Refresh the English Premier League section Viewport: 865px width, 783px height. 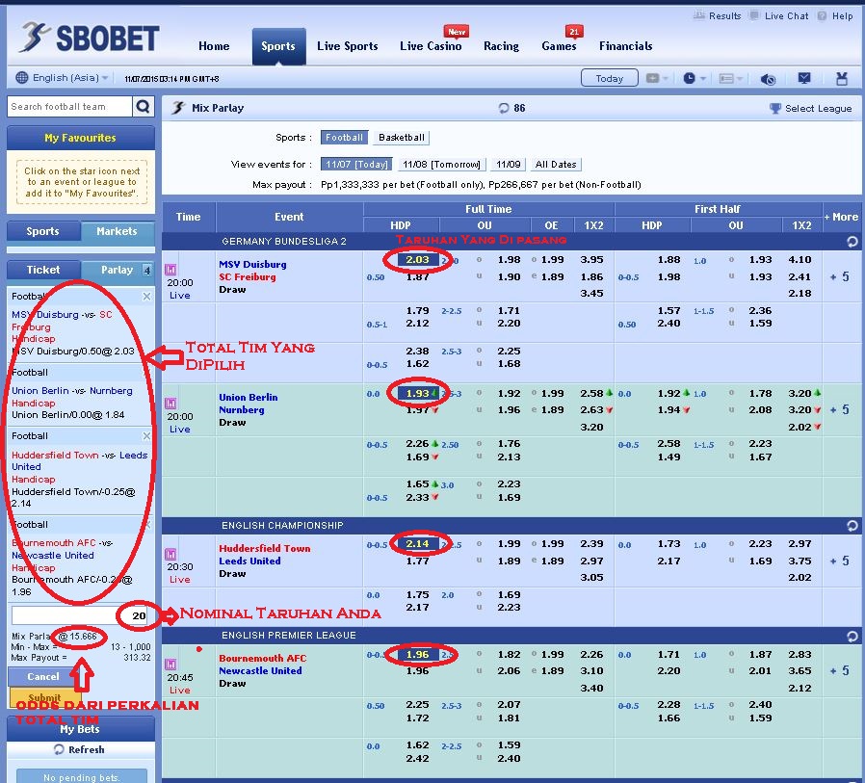point(852,637)
